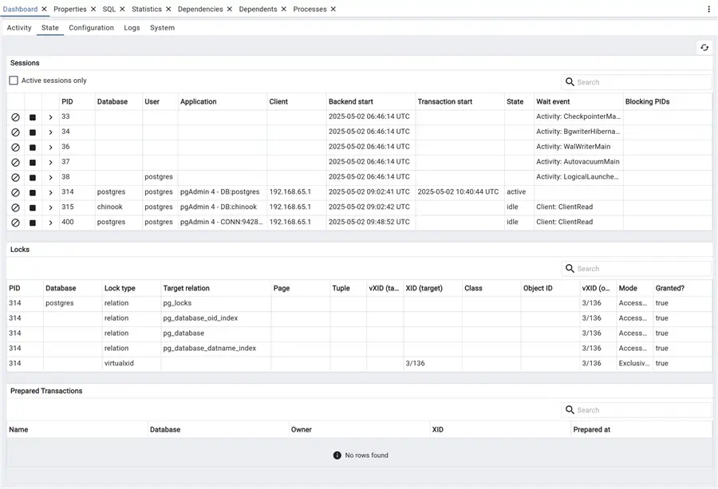Click the magnifier icon in Locks search
The image size is (718, 489).
pyautogui.click(x=570, y=269)
